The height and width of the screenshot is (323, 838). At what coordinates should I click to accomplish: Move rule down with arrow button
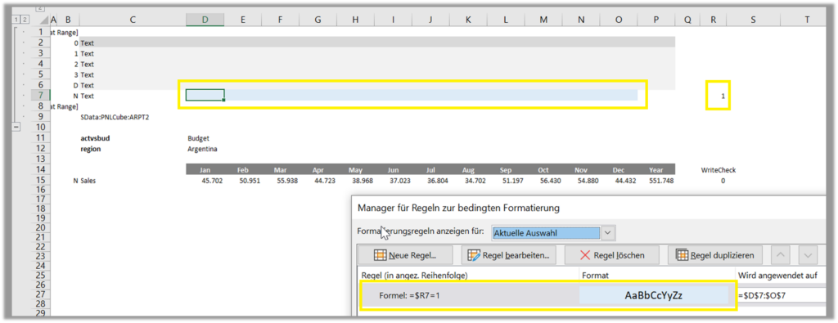[x=808, y=255]
